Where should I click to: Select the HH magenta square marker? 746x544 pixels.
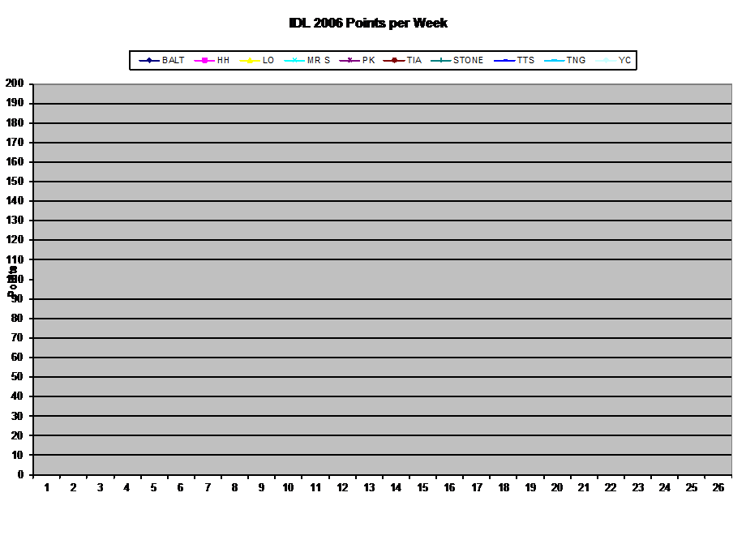click(204, 59)
